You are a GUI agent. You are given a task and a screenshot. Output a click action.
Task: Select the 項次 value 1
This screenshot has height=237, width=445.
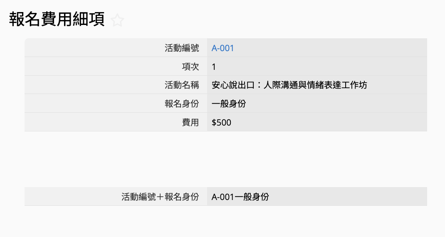coord(214,67)
